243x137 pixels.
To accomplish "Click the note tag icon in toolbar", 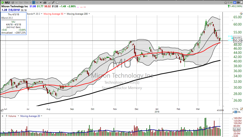I will 57,3.
